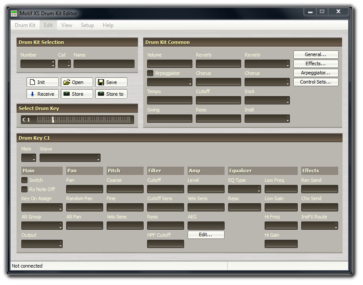Click the Rev Send field

pos(319,189)
